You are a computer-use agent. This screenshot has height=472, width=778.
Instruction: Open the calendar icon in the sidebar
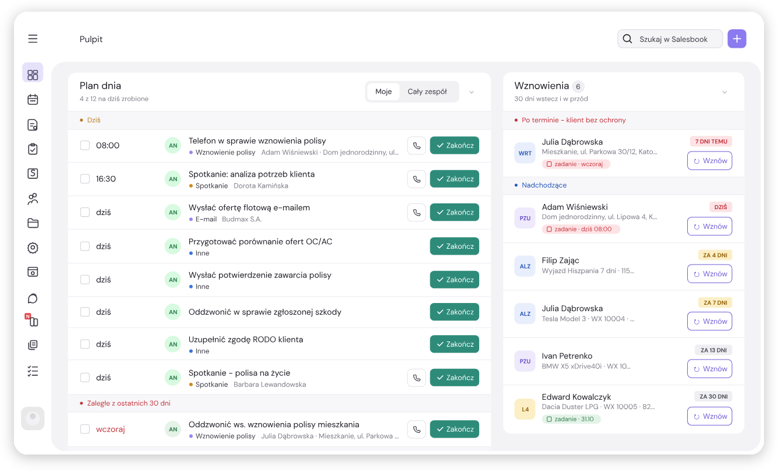(x=33, y=100)
